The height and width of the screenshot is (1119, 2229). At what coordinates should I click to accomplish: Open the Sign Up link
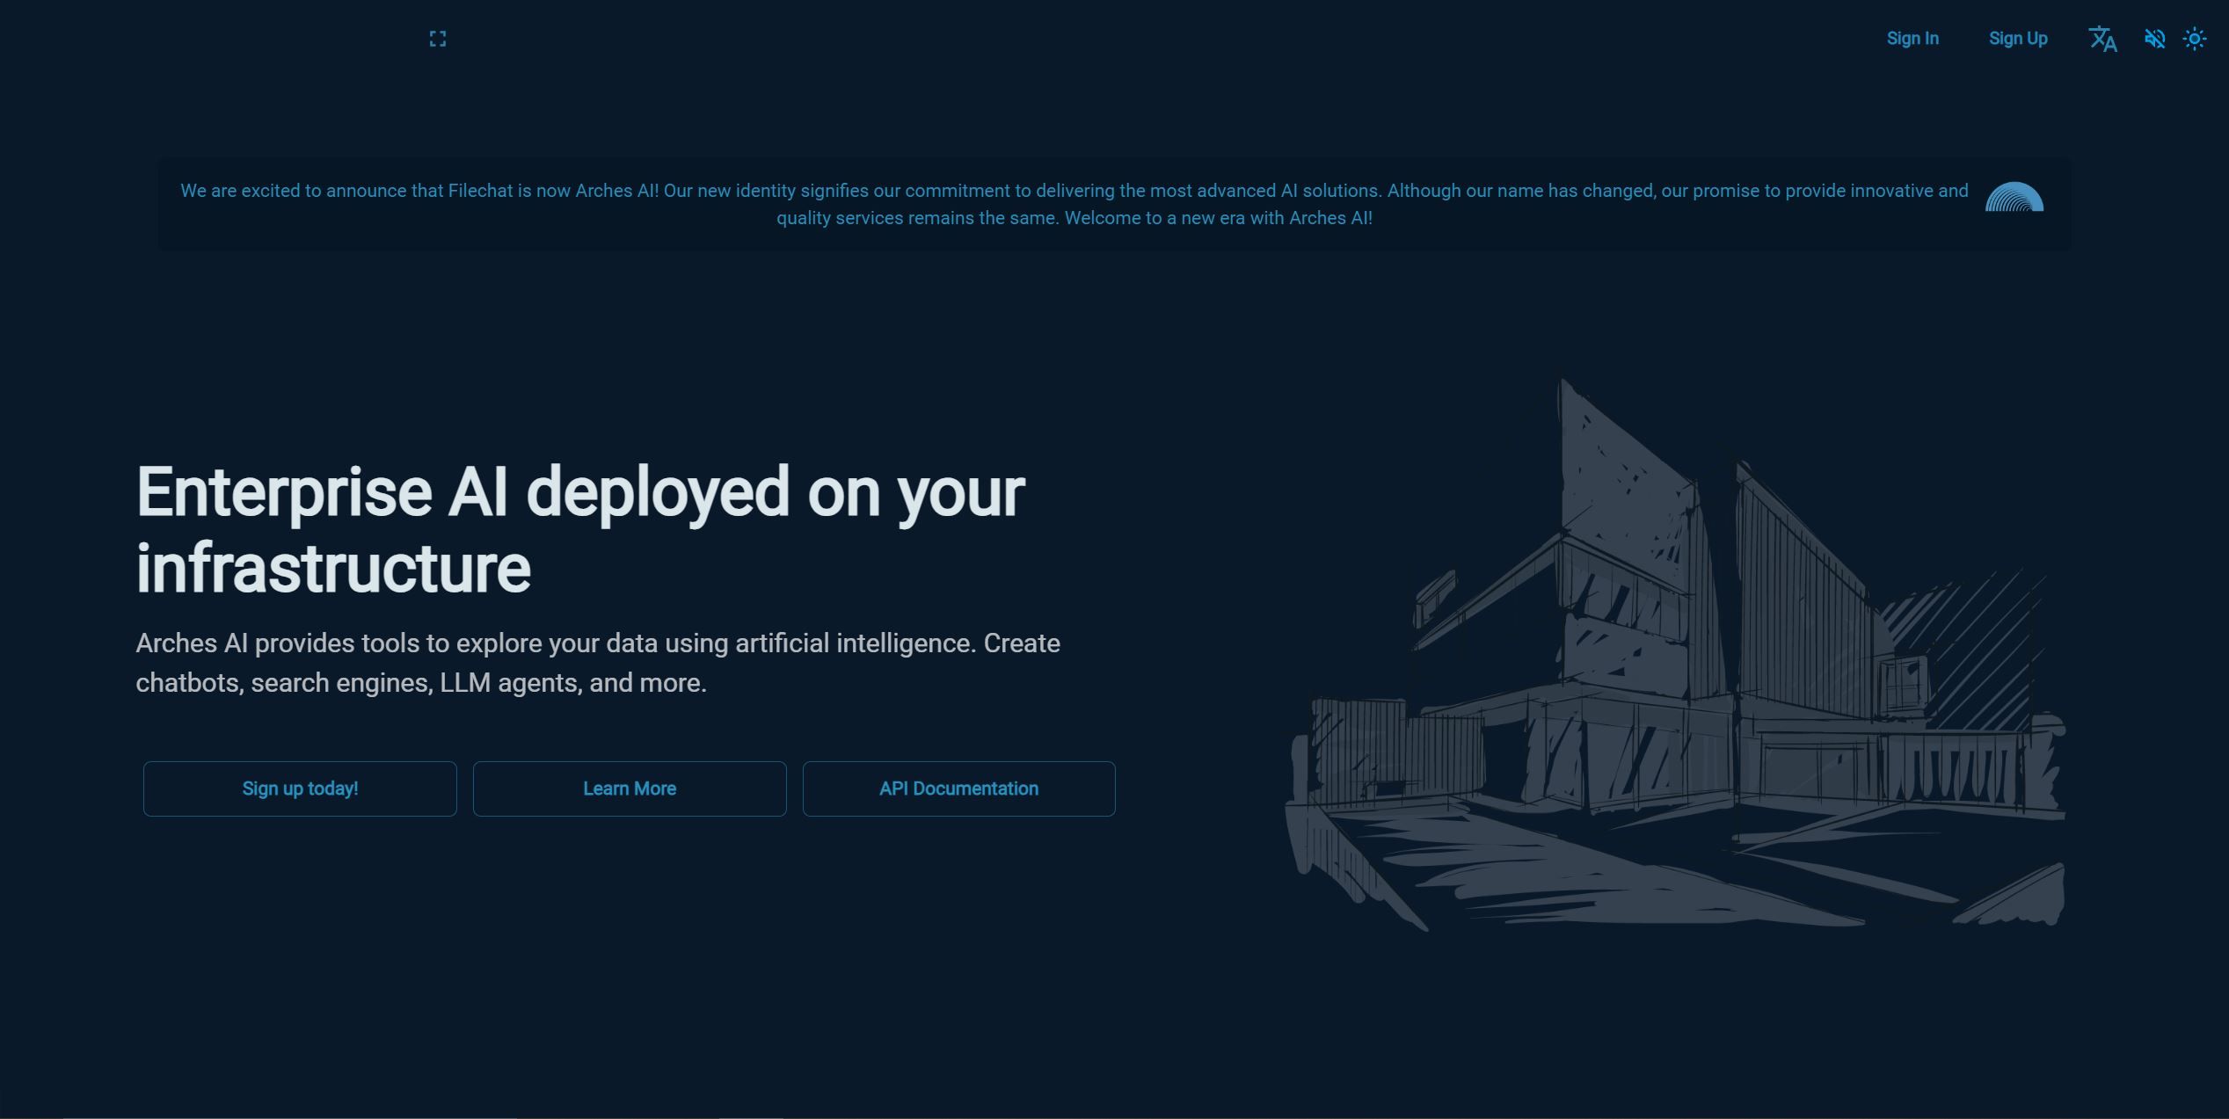[2018, 39]
